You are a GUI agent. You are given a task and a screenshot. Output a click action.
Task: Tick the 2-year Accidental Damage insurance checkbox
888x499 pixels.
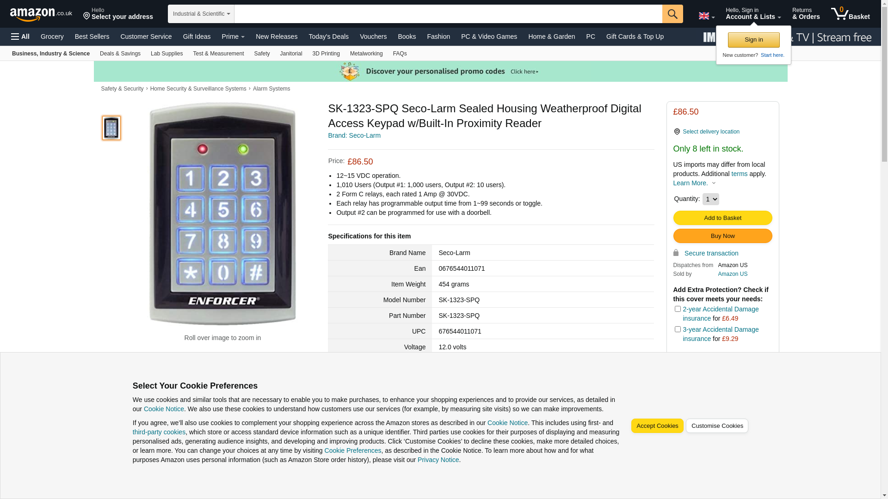pos(678,309)
